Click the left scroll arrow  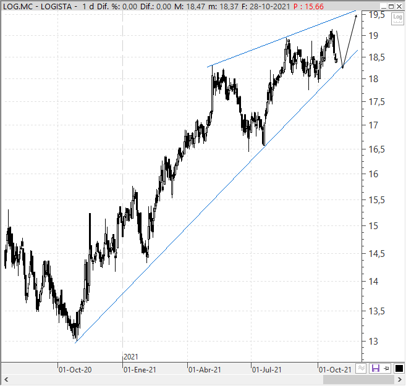[x=6, y=380]
